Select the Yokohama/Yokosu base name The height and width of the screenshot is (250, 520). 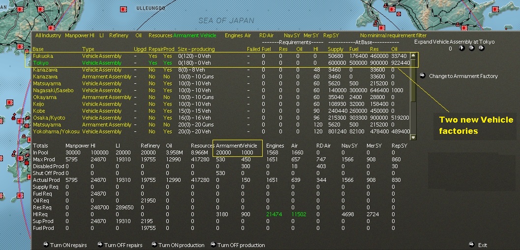(x=57, y=131)
